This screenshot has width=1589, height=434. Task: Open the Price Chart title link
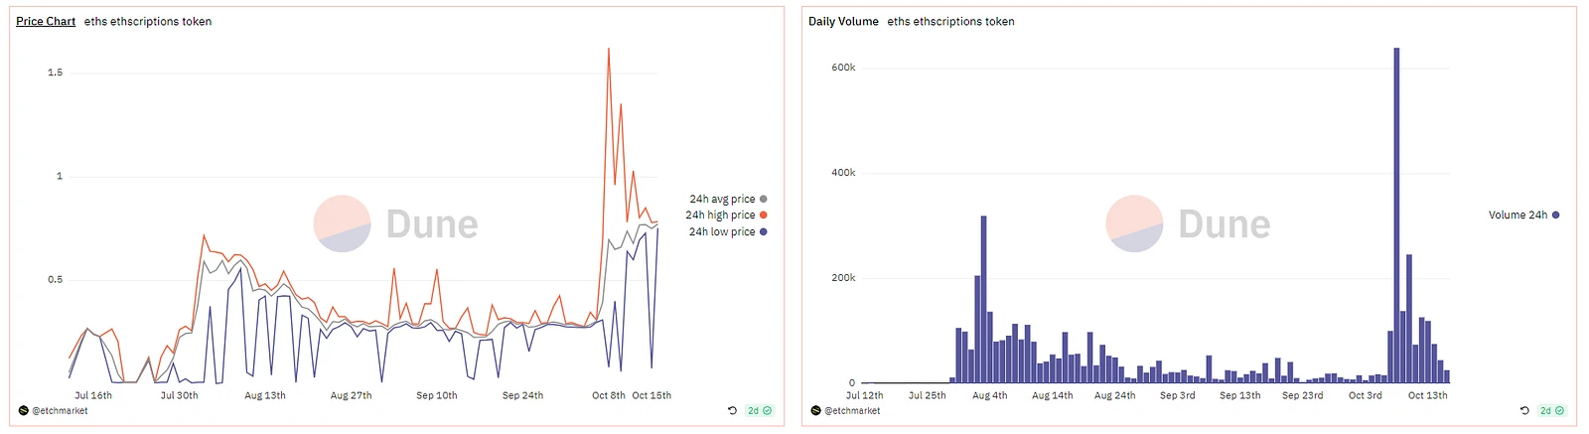tap(46, 21)
